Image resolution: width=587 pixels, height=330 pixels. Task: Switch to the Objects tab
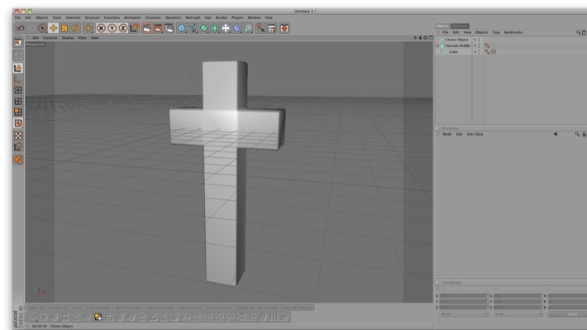pos(442,26)
